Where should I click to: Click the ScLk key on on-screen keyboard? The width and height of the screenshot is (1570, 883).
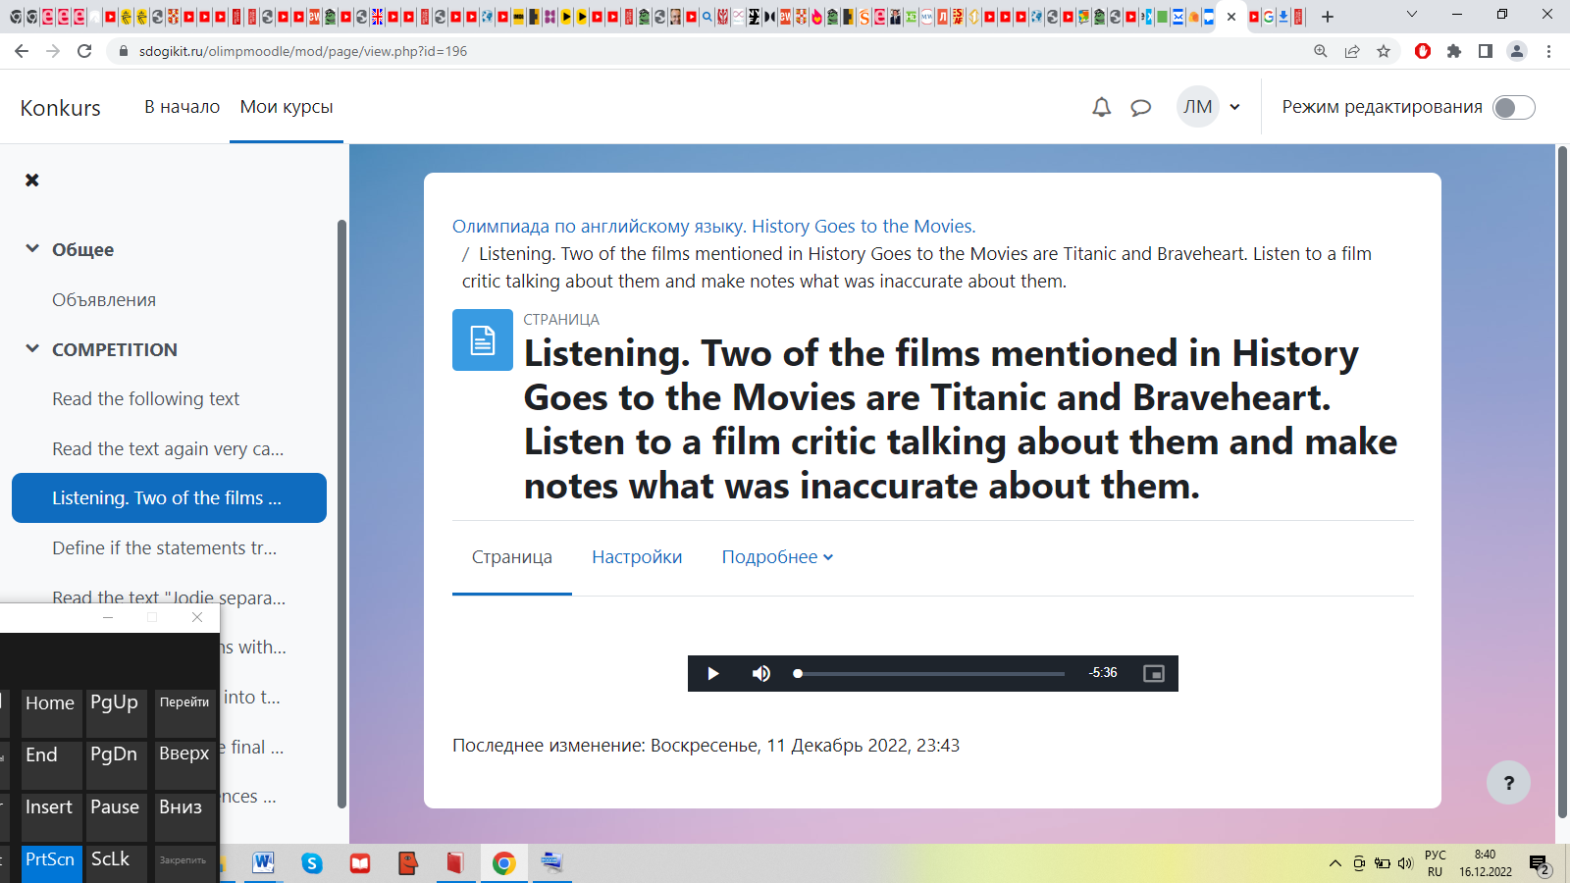(116, 863)
